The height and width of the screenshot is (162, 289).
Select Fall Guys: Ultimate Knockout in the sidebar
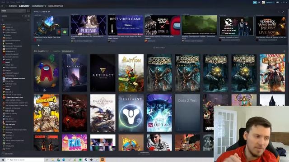click(x=15, y=78)
